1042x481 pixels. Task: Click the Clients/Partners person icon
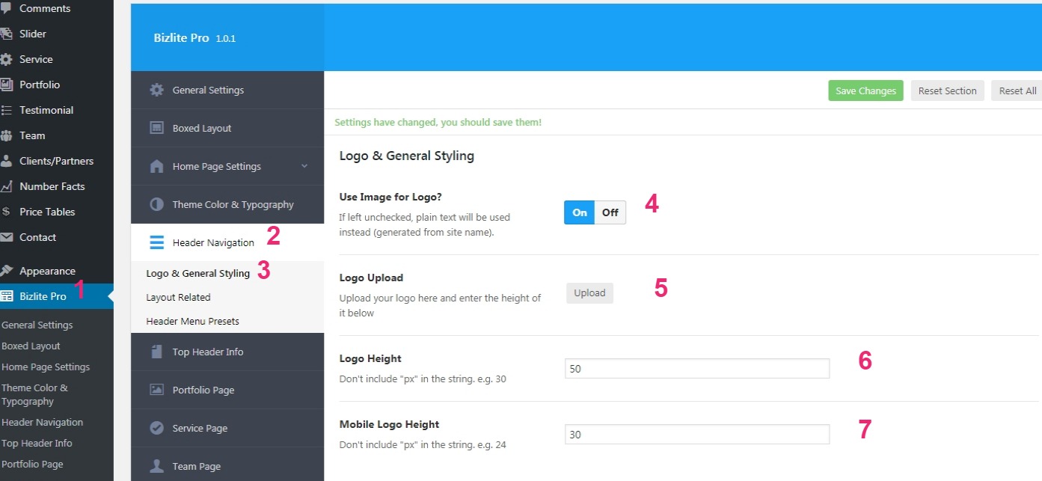(6, 161)
